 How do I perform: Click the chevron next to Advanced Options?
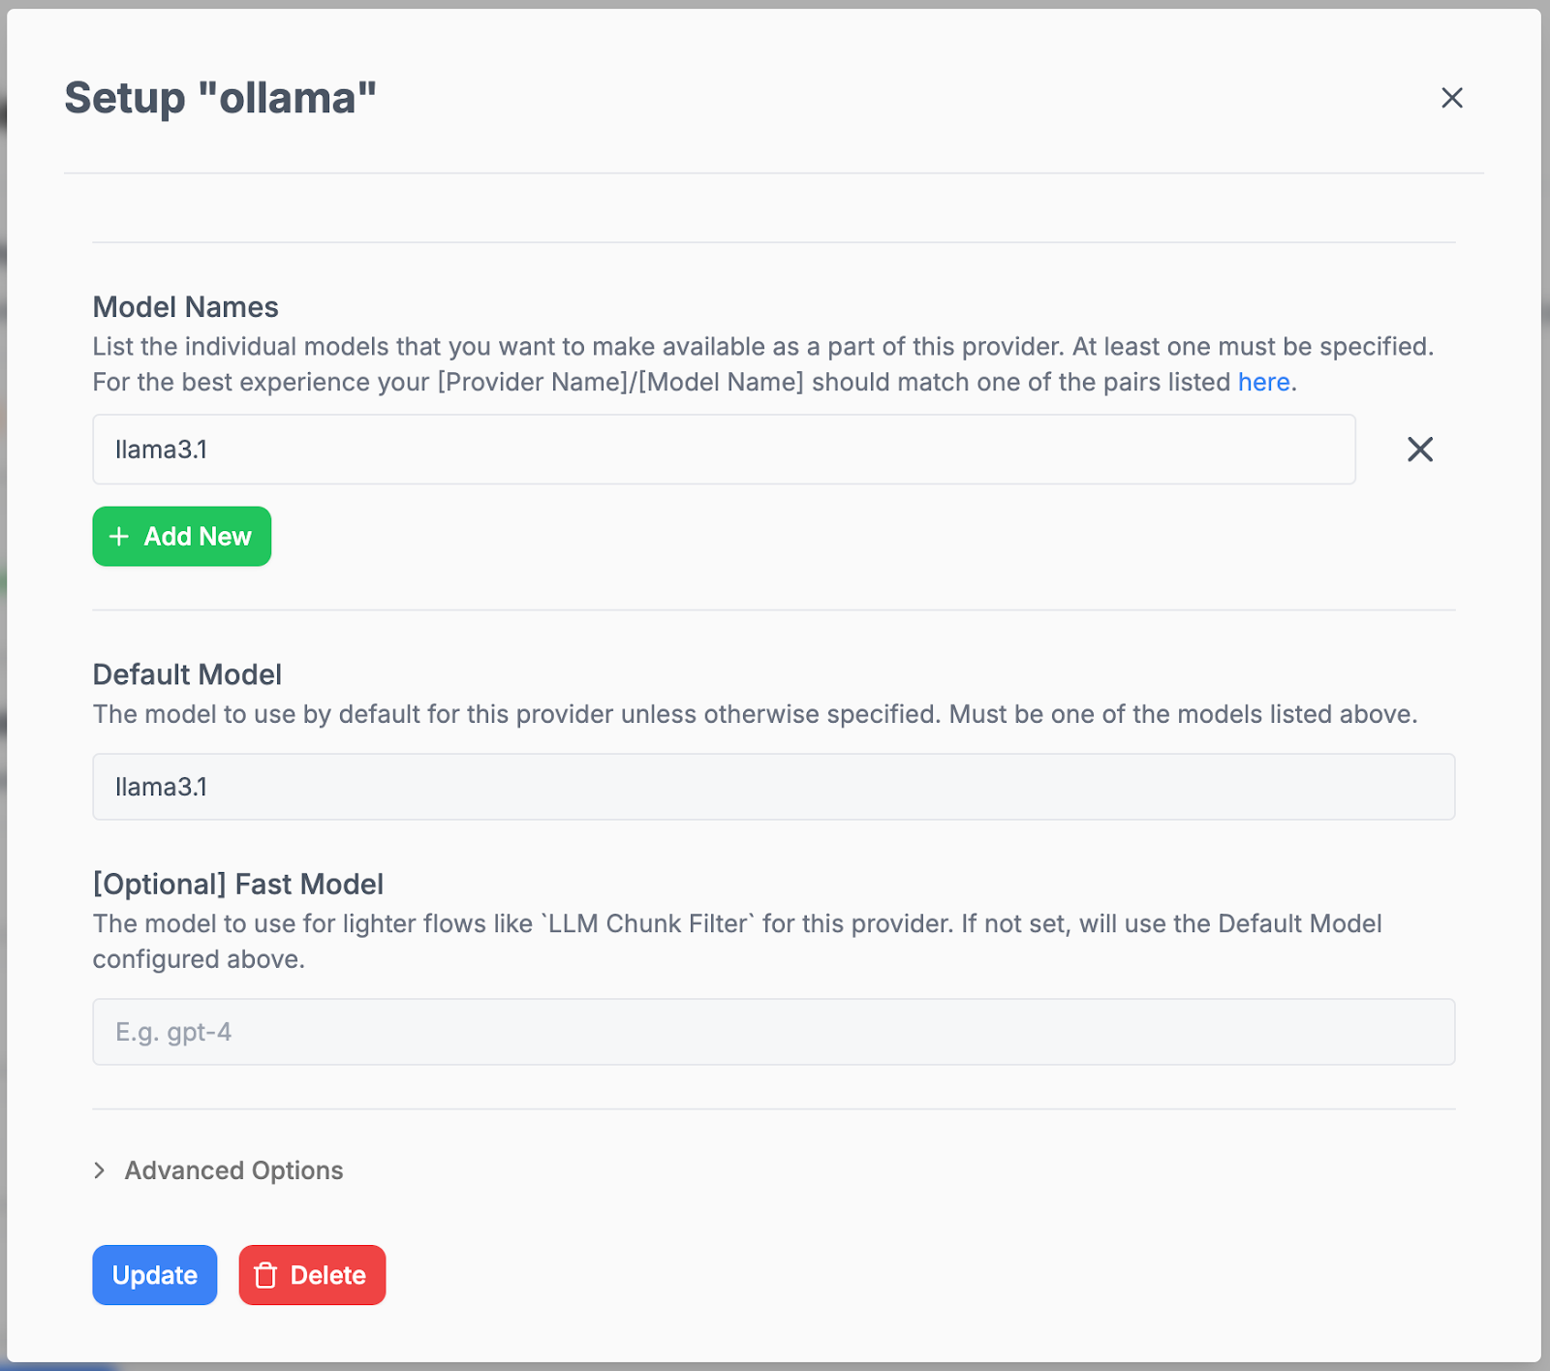[101, 1170]
